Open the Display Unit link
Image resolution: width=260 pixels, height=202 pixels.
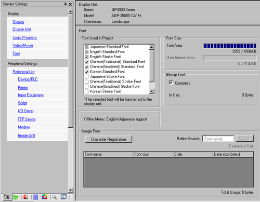[22, 29]
